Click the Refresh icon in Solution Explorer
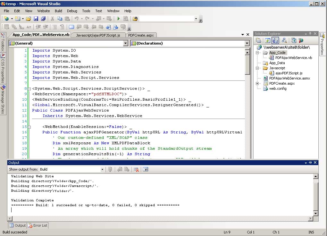The height and width of the screenshot is (236, 327). point(268,40)
